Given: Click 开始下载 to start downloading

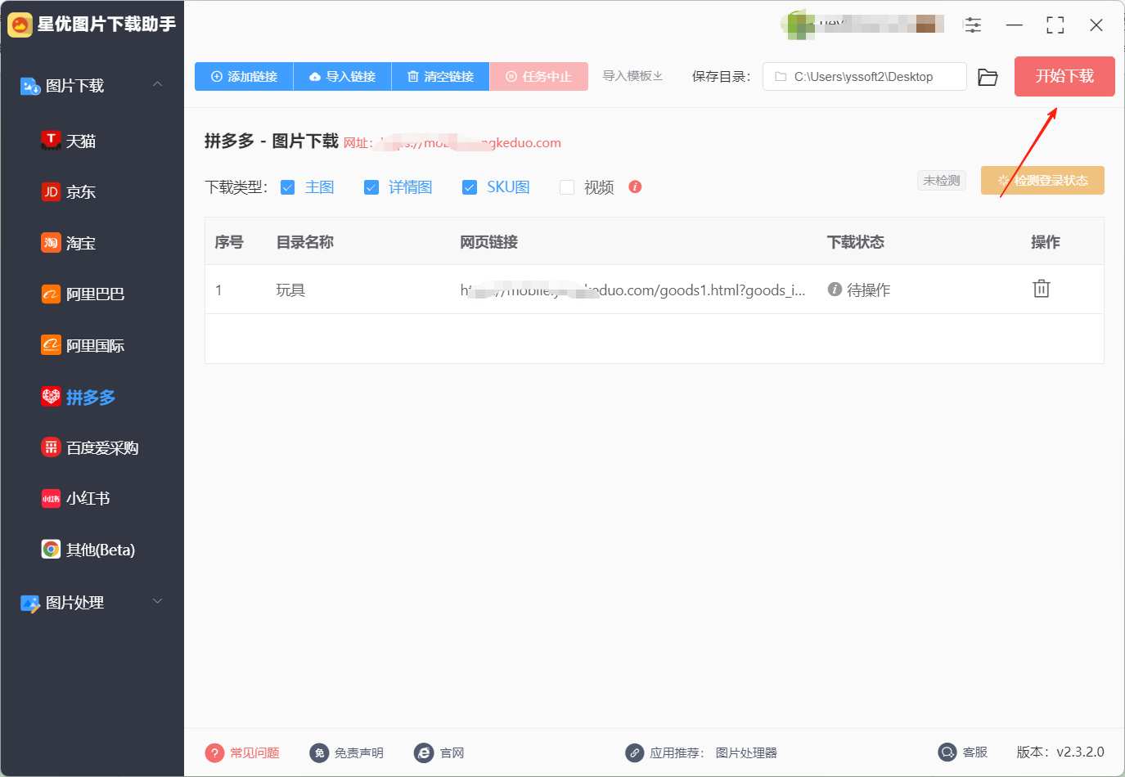Looking at the screenshot, I should 1064,76.
